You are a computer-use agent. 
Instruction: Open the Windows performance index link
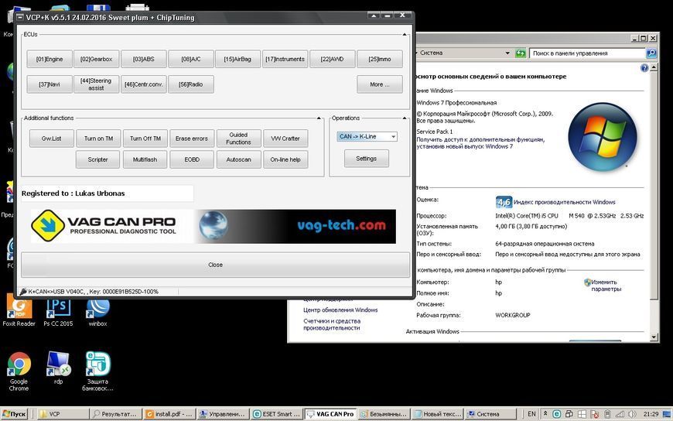(x=564, y=202)
